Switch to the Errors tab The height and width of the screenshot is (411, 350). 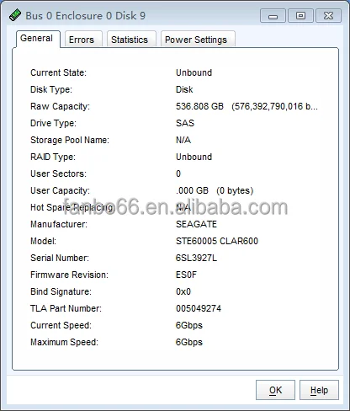click(82, 40)
